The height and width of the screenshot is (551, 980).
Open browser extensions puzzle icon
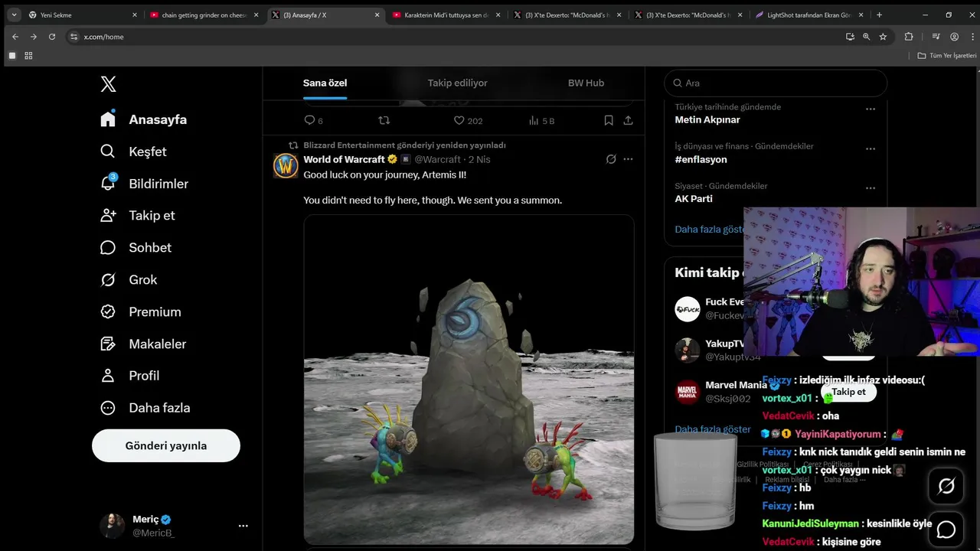click(x=909, y=37)
